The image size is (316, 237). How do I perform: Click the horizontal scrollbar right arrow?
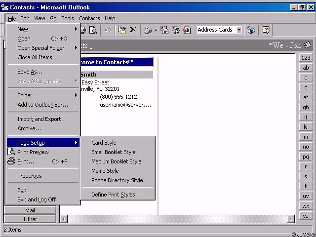coord(291,219)
